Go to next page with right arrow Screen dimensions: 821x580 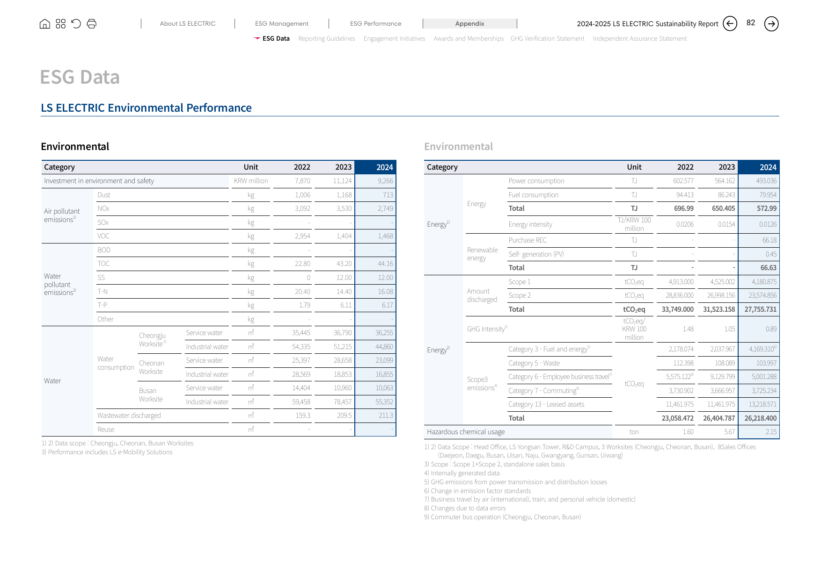tap(771, 23)
